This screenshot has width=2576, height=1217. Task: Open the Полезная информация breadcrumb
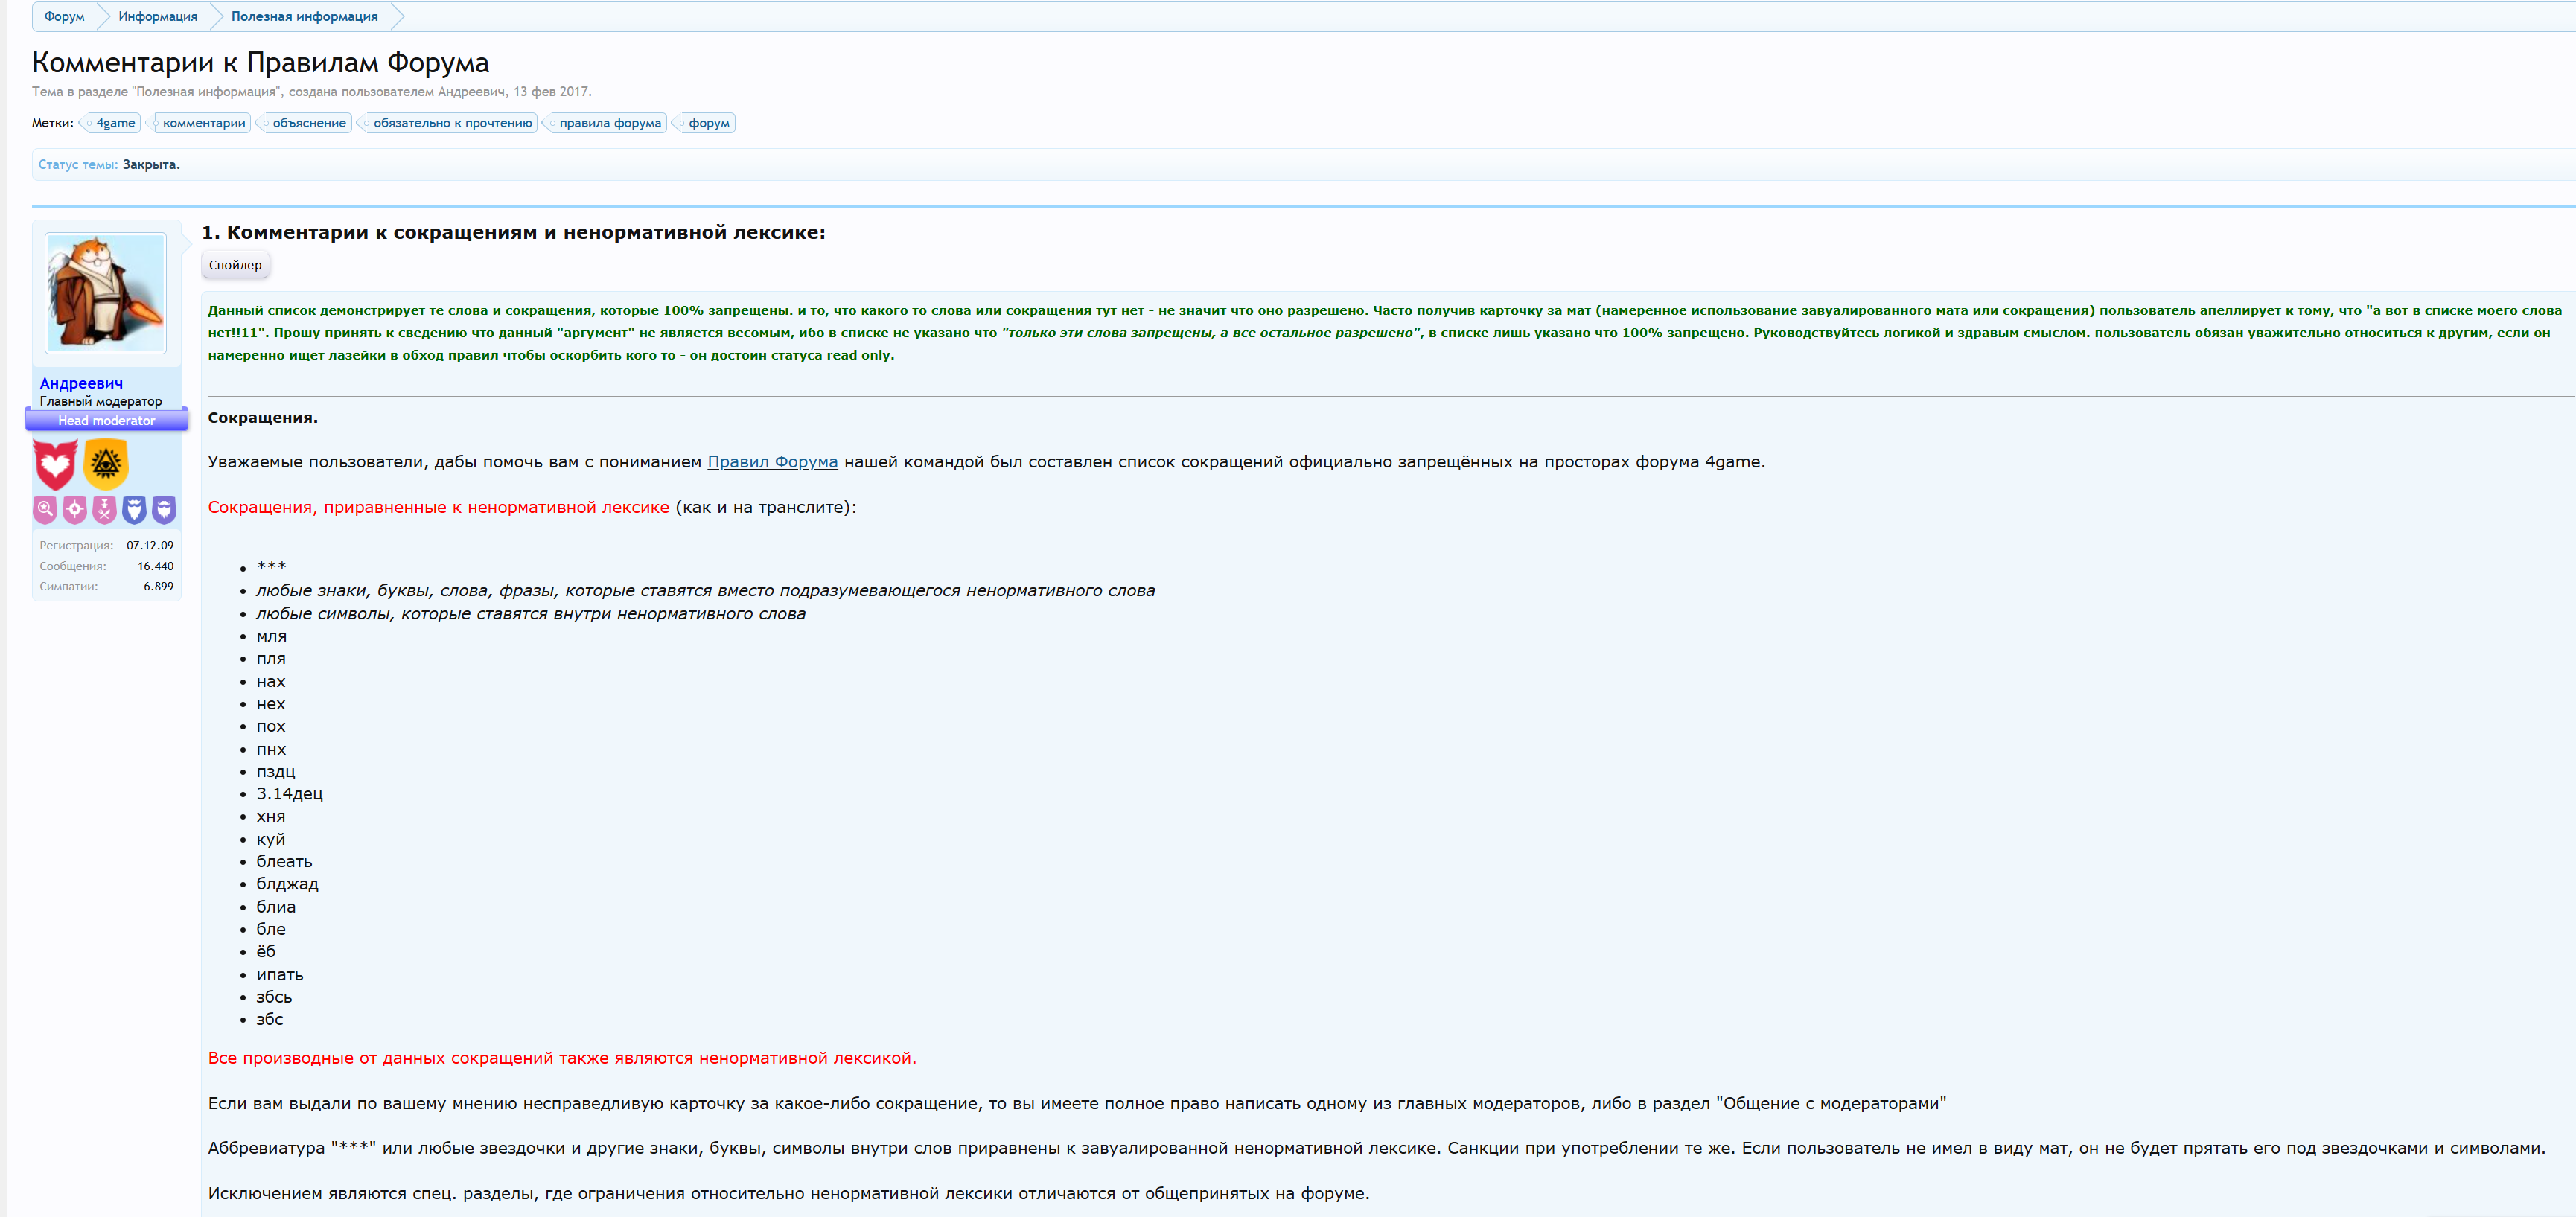pos(305,16)
